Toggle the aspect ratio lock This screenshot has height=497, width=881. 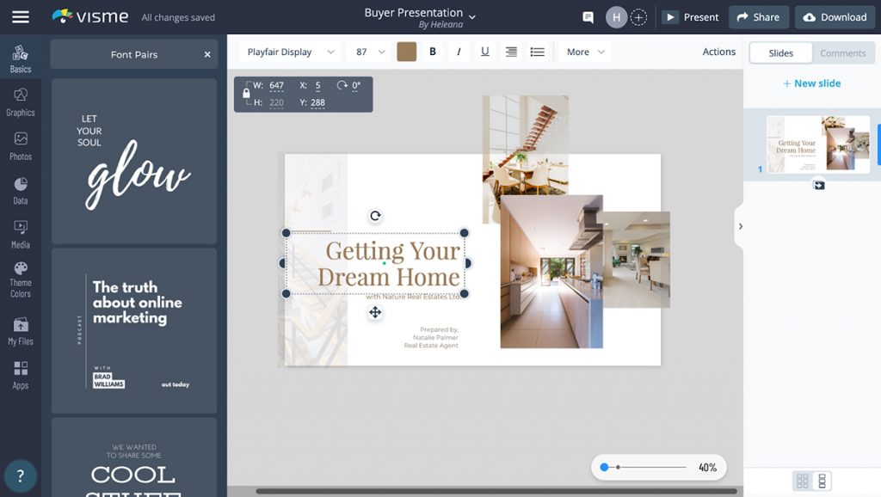tap(246, 93)
